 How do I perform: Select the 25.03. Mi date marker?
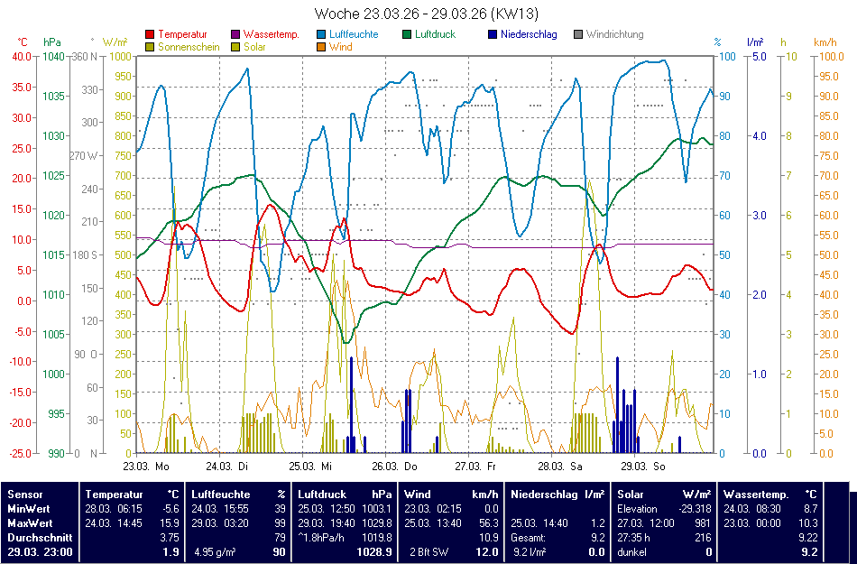(x=311, y=467)
